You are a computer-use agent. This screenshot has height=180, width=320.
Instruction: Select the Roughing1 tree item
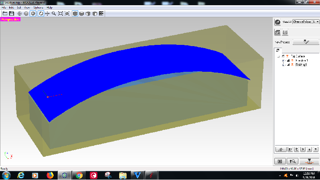click(x=302, y=61)
